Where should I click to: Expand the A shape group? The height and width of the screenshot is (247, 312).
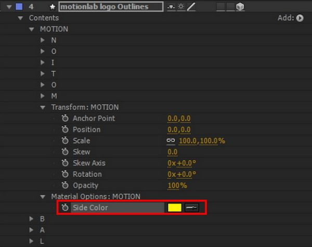point(31,230)
